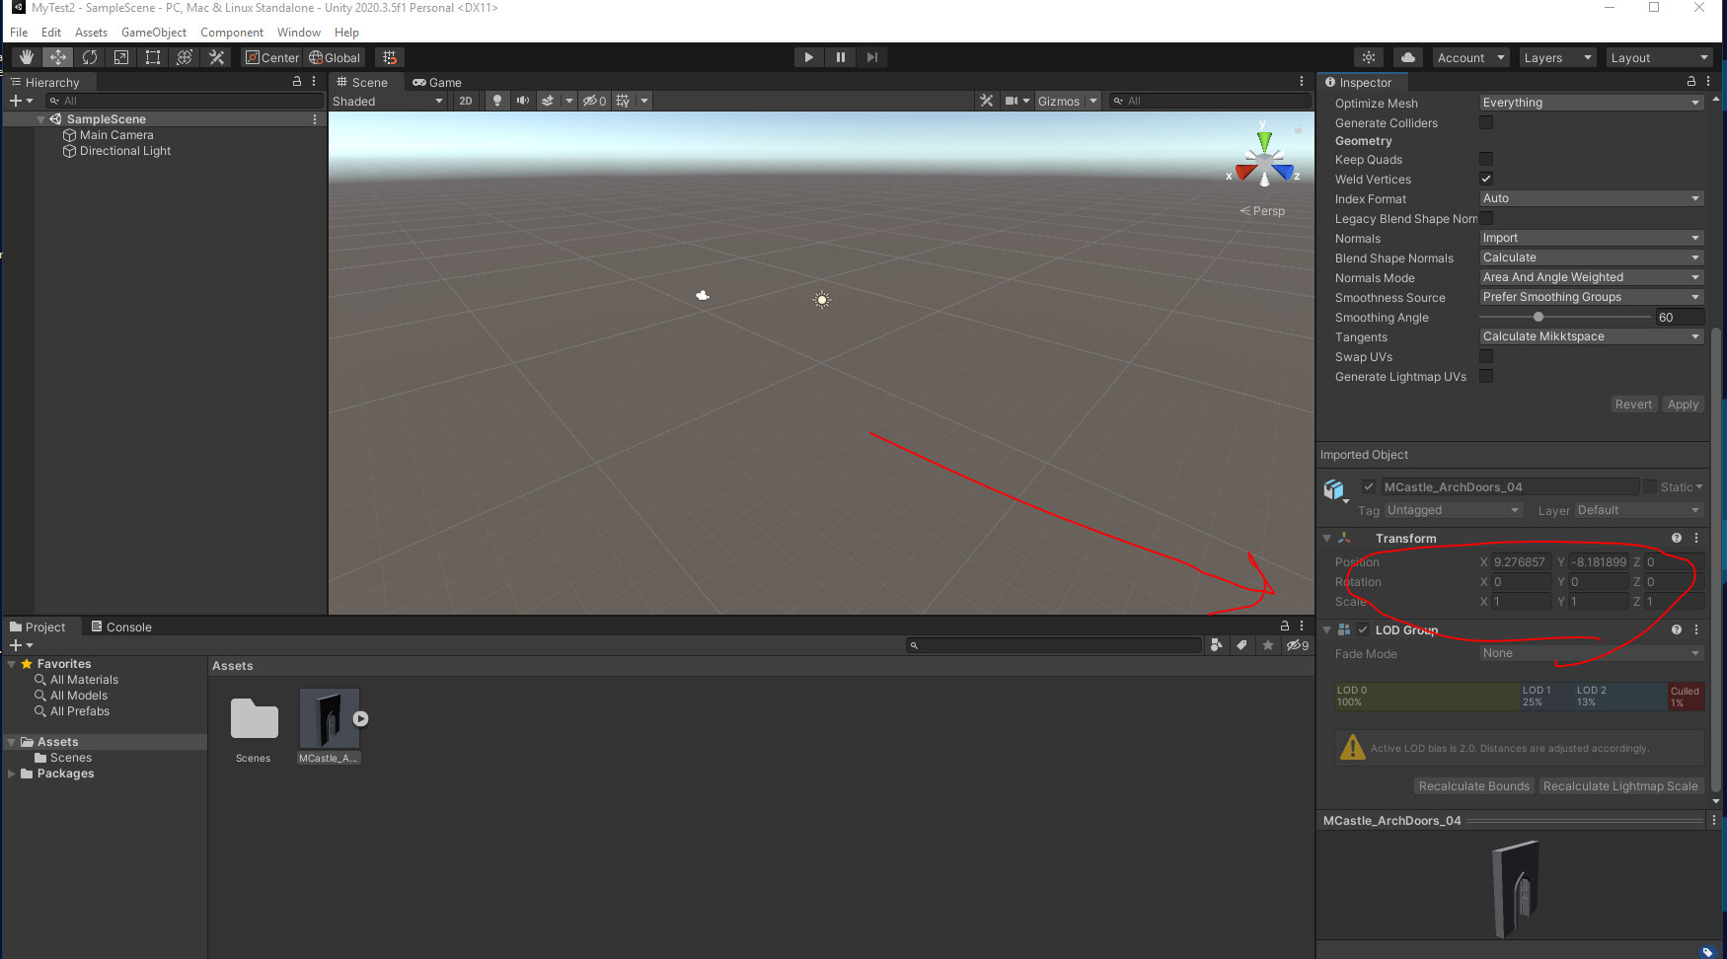Toggle grid snapping icon in toolbar
The width and height of the screenshot is (1727, 959).
click(390, 57)
